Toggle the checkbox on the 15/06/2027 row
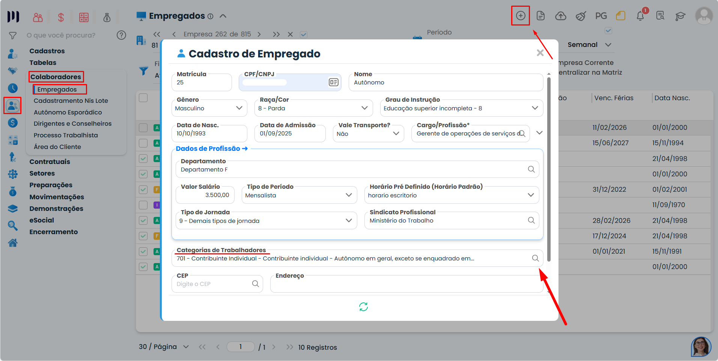Viewport: 718px width, 361px height. pyautogui.click(x=143, y=143)
